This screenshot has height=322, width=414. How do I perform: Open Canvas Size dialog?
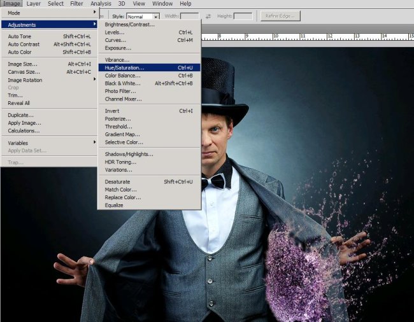[50, 72]
